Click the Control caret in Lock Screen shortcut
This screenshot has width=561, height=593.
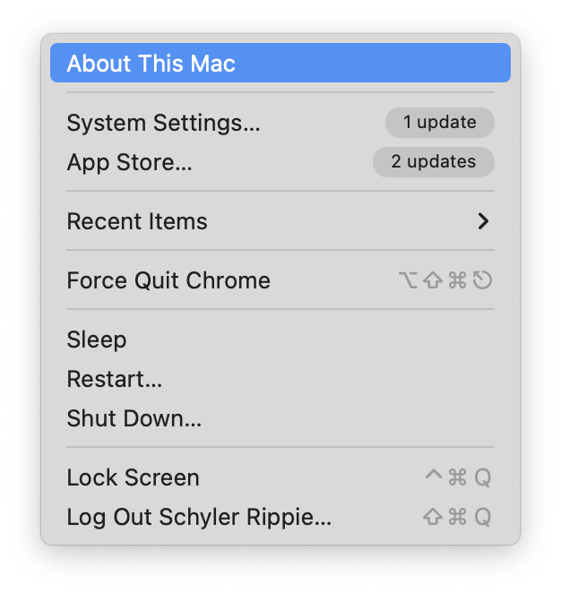tap(434, 477)
